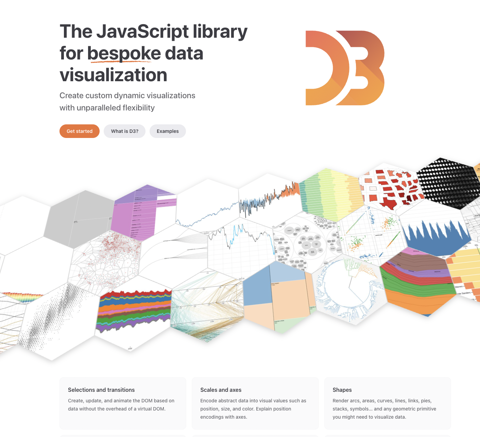Click the large D3 logo

[x=345, y=68]
